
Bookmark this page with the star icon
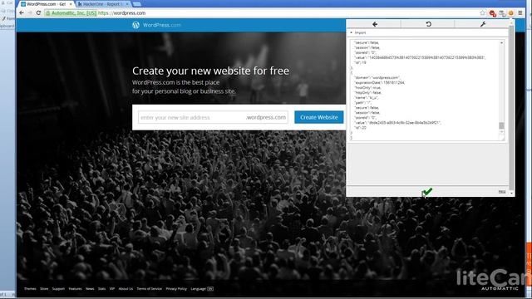482,13
